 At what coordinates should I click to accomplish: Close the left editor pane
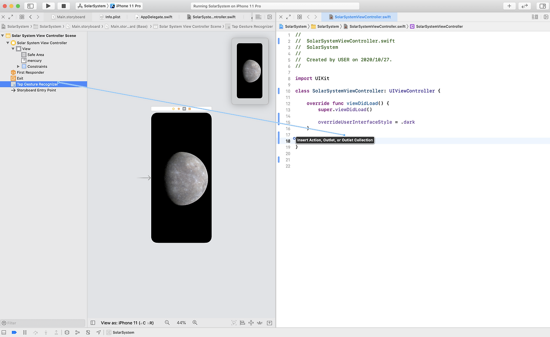pos(3,17)
